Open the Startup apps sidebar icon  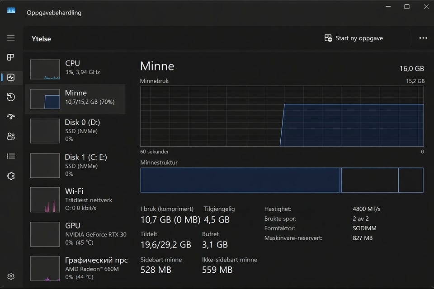11,117
